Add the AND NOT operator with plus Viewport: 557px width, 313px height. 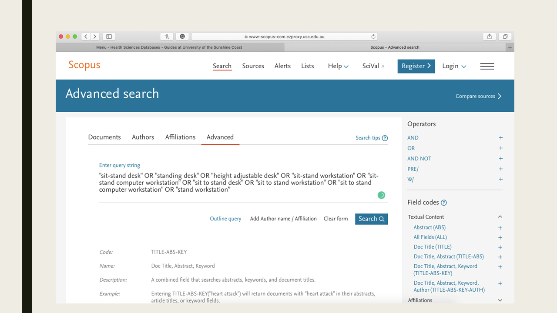click(x=500, y=159)
